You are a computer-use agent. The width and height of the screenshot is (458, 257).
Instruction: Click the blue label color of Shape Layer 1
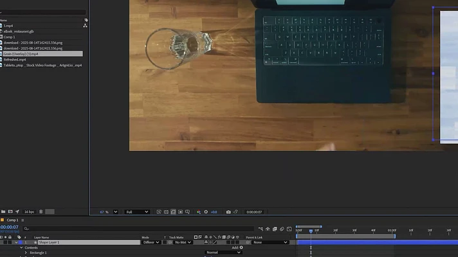click(x=20, y=242)
